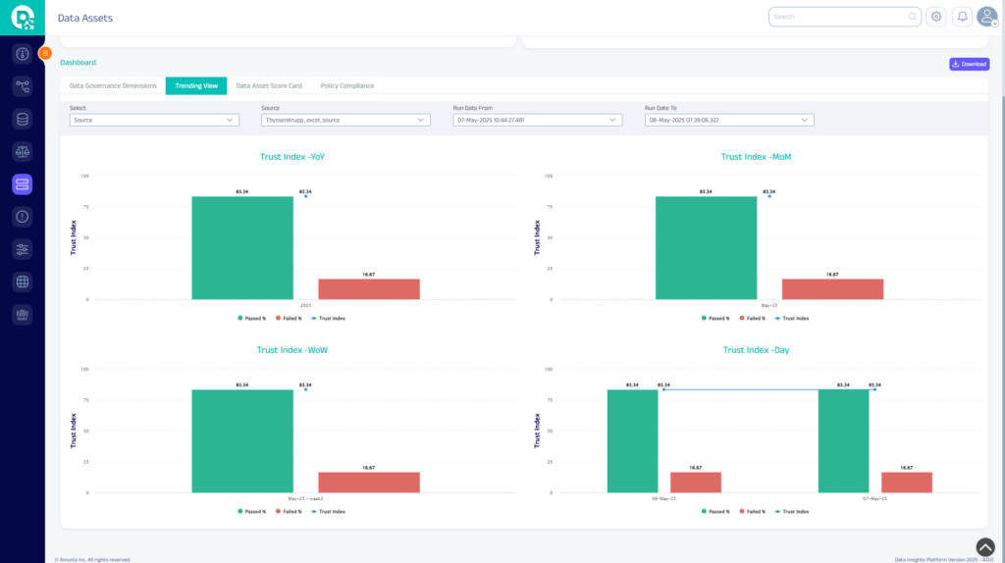Screen dimensions: 1005x563
Task: Click the green Passed bar in Trust Index -WoW
Action: [x=242, y=441]
